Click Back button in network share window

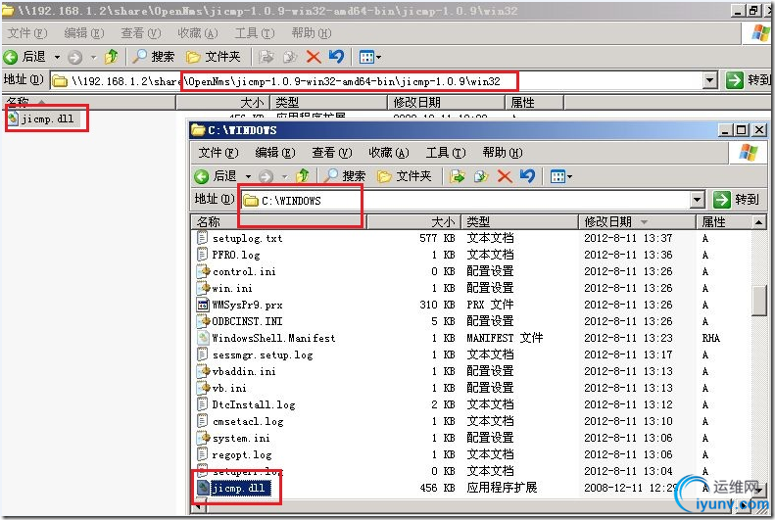(x=24, y=57)
